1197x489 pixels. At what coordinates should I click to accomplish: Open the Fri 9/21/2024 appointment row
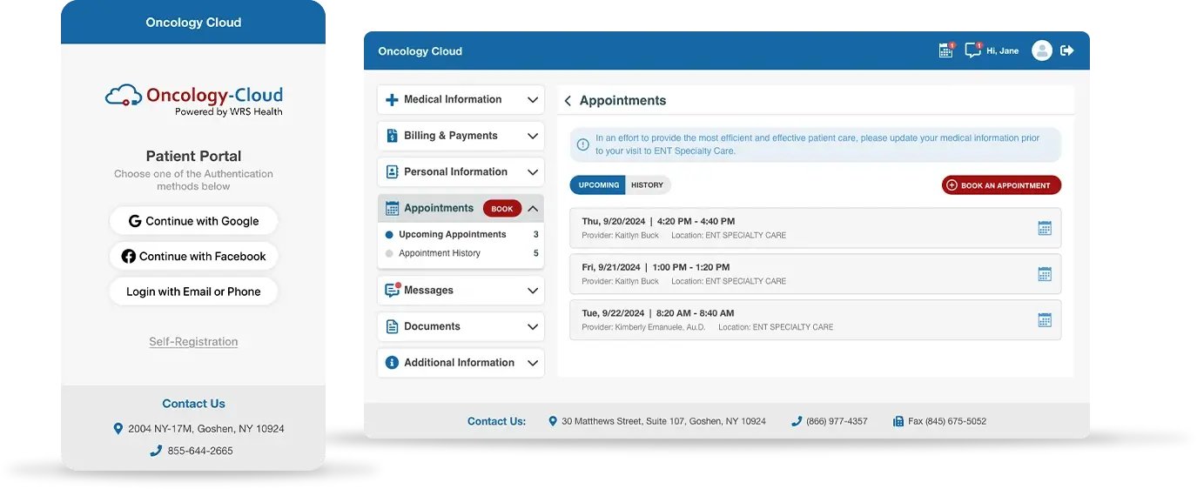tap(816, 274)
